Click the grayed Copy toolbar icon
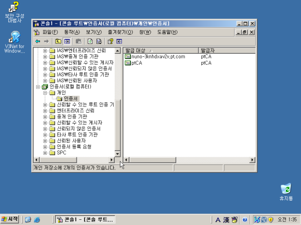The width and height of the screenshot is (301, 225). pyautogui.click(x=78, y=41)
